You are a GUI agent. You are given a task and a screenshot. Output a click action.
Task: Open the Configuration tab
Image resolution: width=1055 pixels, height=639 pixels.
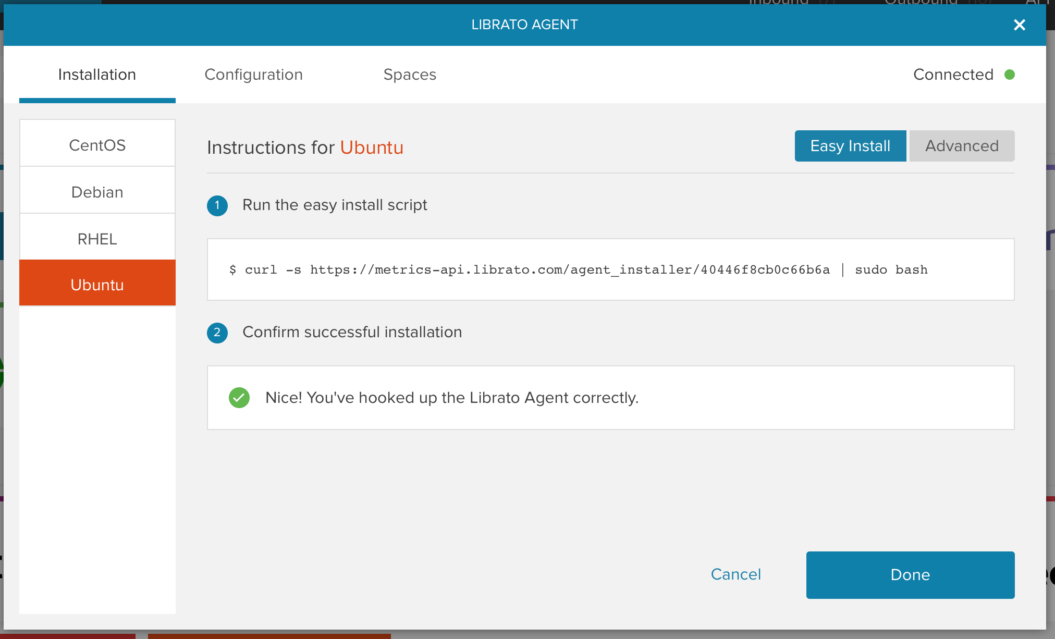(253, 75)
